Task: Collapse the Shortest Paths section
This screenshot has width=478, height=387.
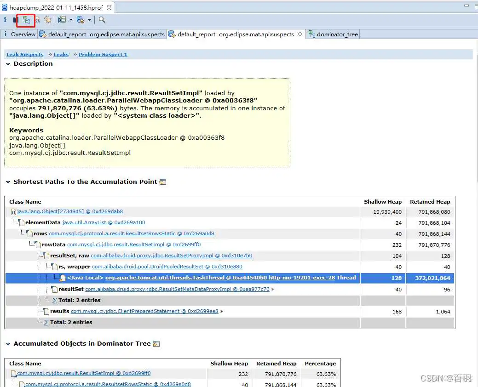Action: 8,182
